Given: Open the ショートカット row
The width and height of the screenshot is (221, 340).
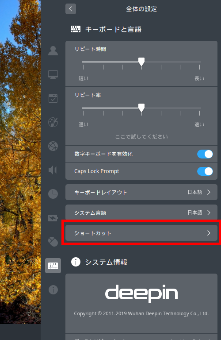Looking at the screenshot, I should pyautogui.click(x=141, y=233).
